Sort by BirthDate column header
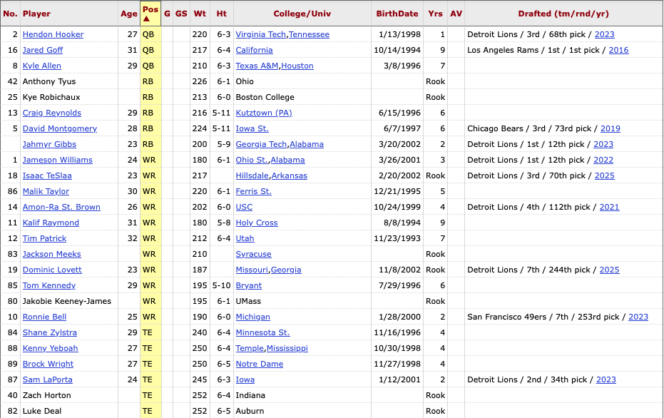 point(397,14)
